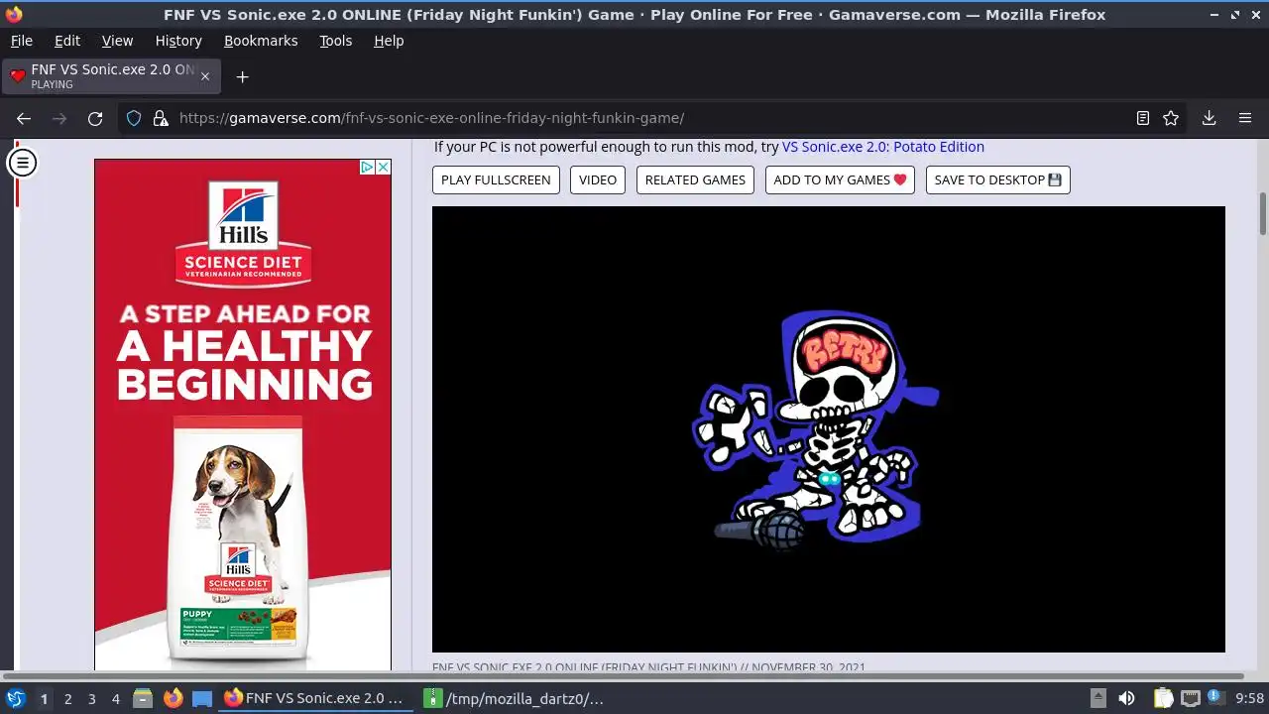Viewport: 1269px width, 714px height.
Task: Open VS Sonic.exe 2.0: Potato Edition link
Action: 883,147
